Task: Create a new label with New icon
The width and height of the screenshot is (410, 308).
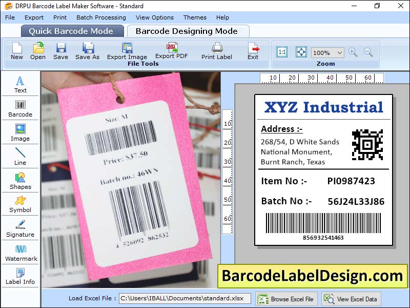Action: 16,52
